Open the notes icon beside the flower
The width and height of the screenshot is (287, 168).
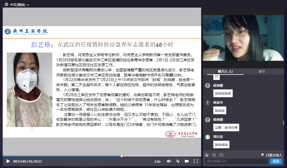[221, 155]
